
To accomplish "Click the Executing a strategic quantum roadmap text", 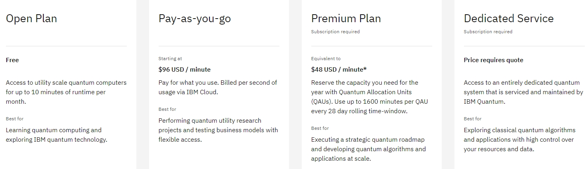I will tap(369, 149).
